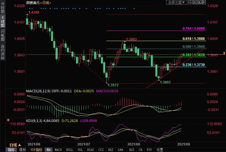Click the exit-arrow icon at top right
Screen dimensions: 226x152
pos(204,2)
